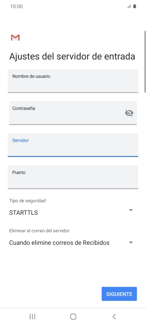Viewport: 146px width, 326px height.
Task: Toggle password visibility eye icon
Action: click(x=129, y=113)
